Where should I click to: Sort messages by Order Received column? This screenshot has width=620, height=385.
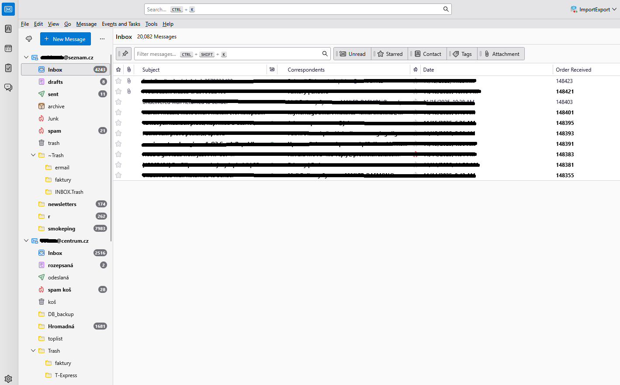coord(573,70)
